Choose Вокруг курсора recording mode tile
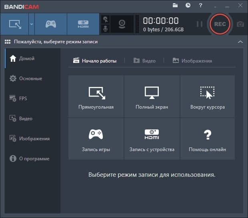This screenshot has width=248, height=218. pyautogui.click(x=208, y=97)
